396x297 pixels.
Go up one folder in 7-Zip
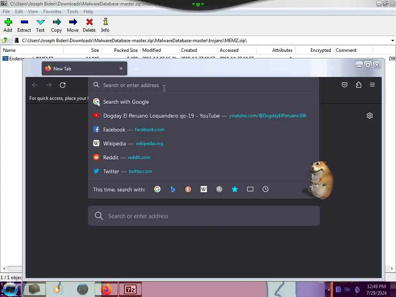click(5, 40)
